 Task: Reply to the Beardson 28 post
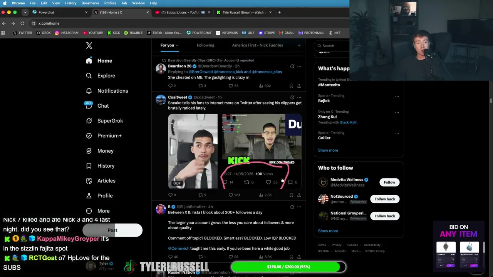171,86
